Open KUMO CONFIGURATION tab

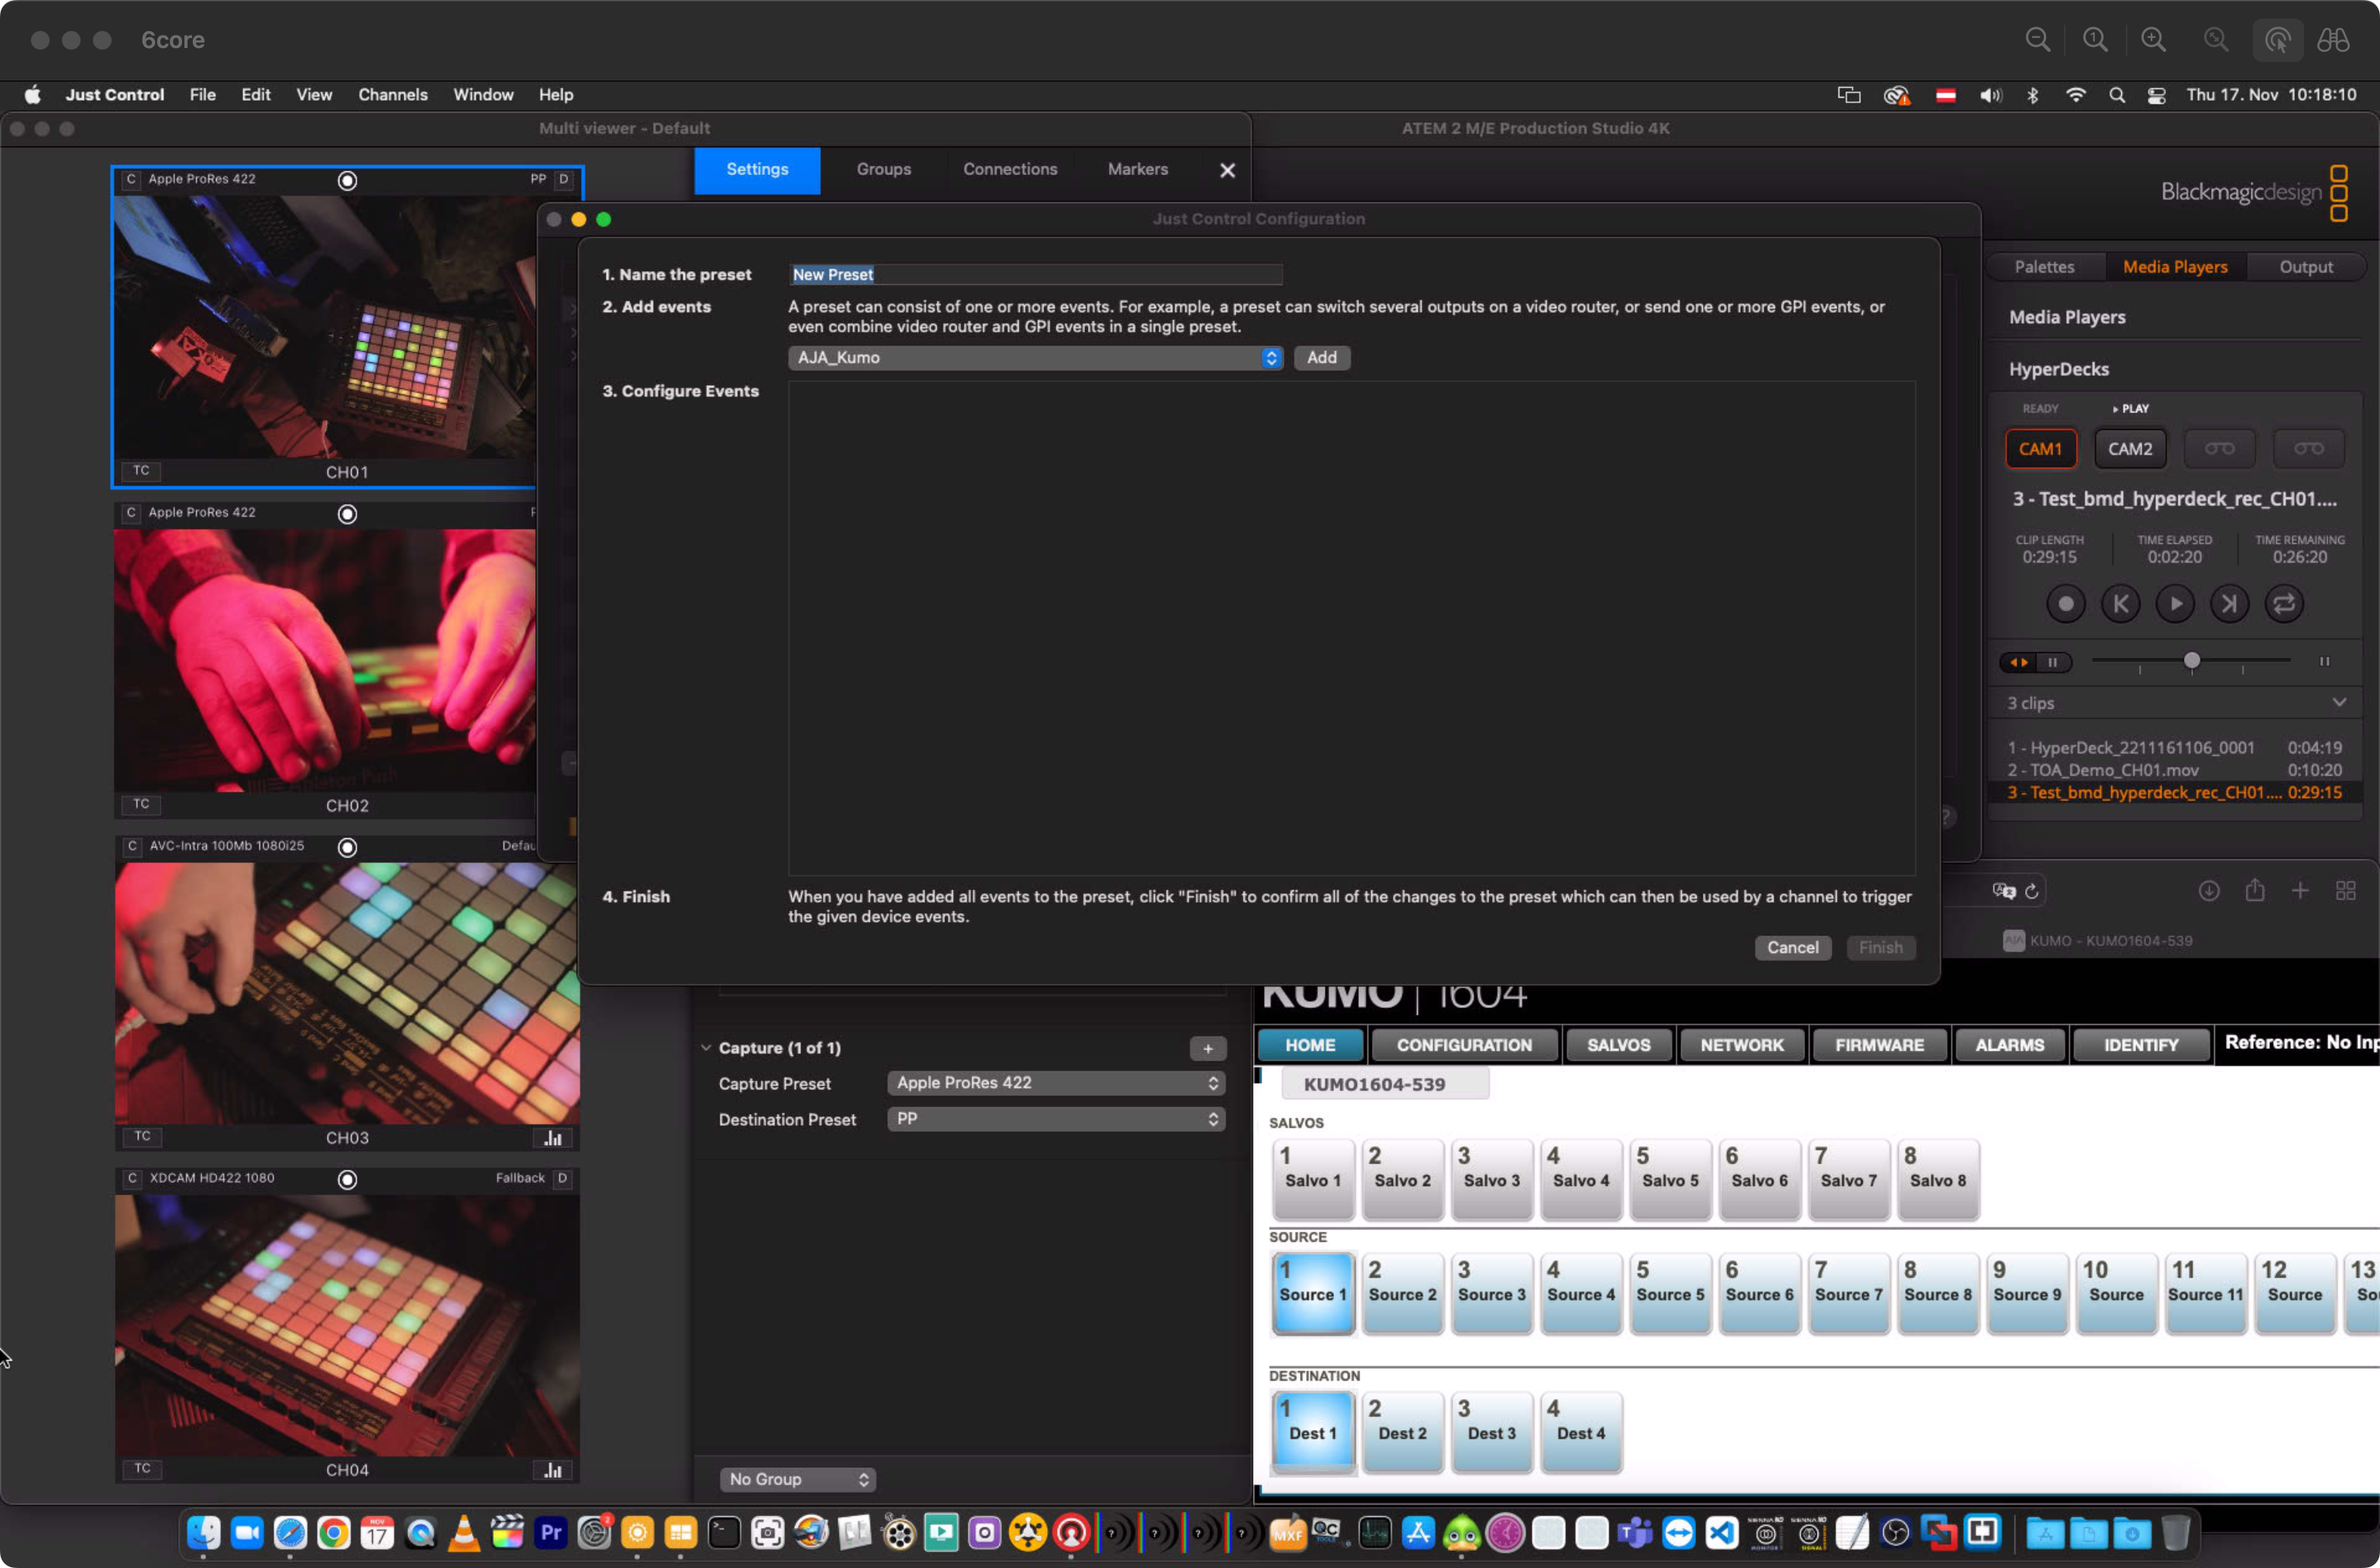pos(1464,1045)
